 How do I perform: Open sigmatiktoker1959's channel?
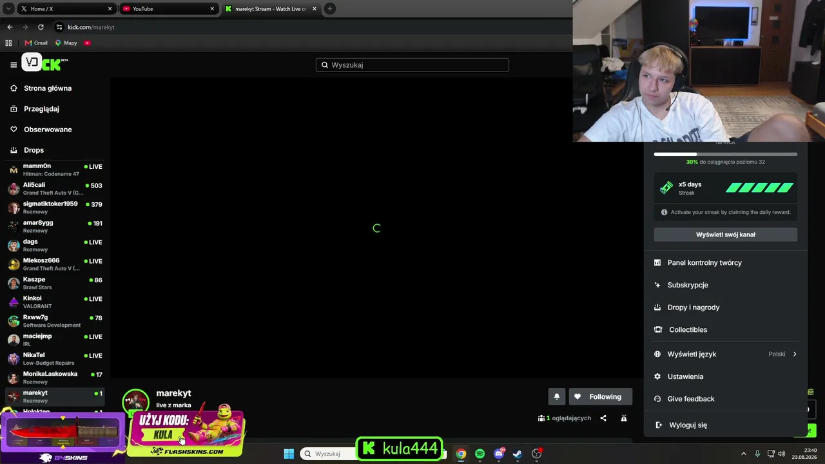[55, 208]
